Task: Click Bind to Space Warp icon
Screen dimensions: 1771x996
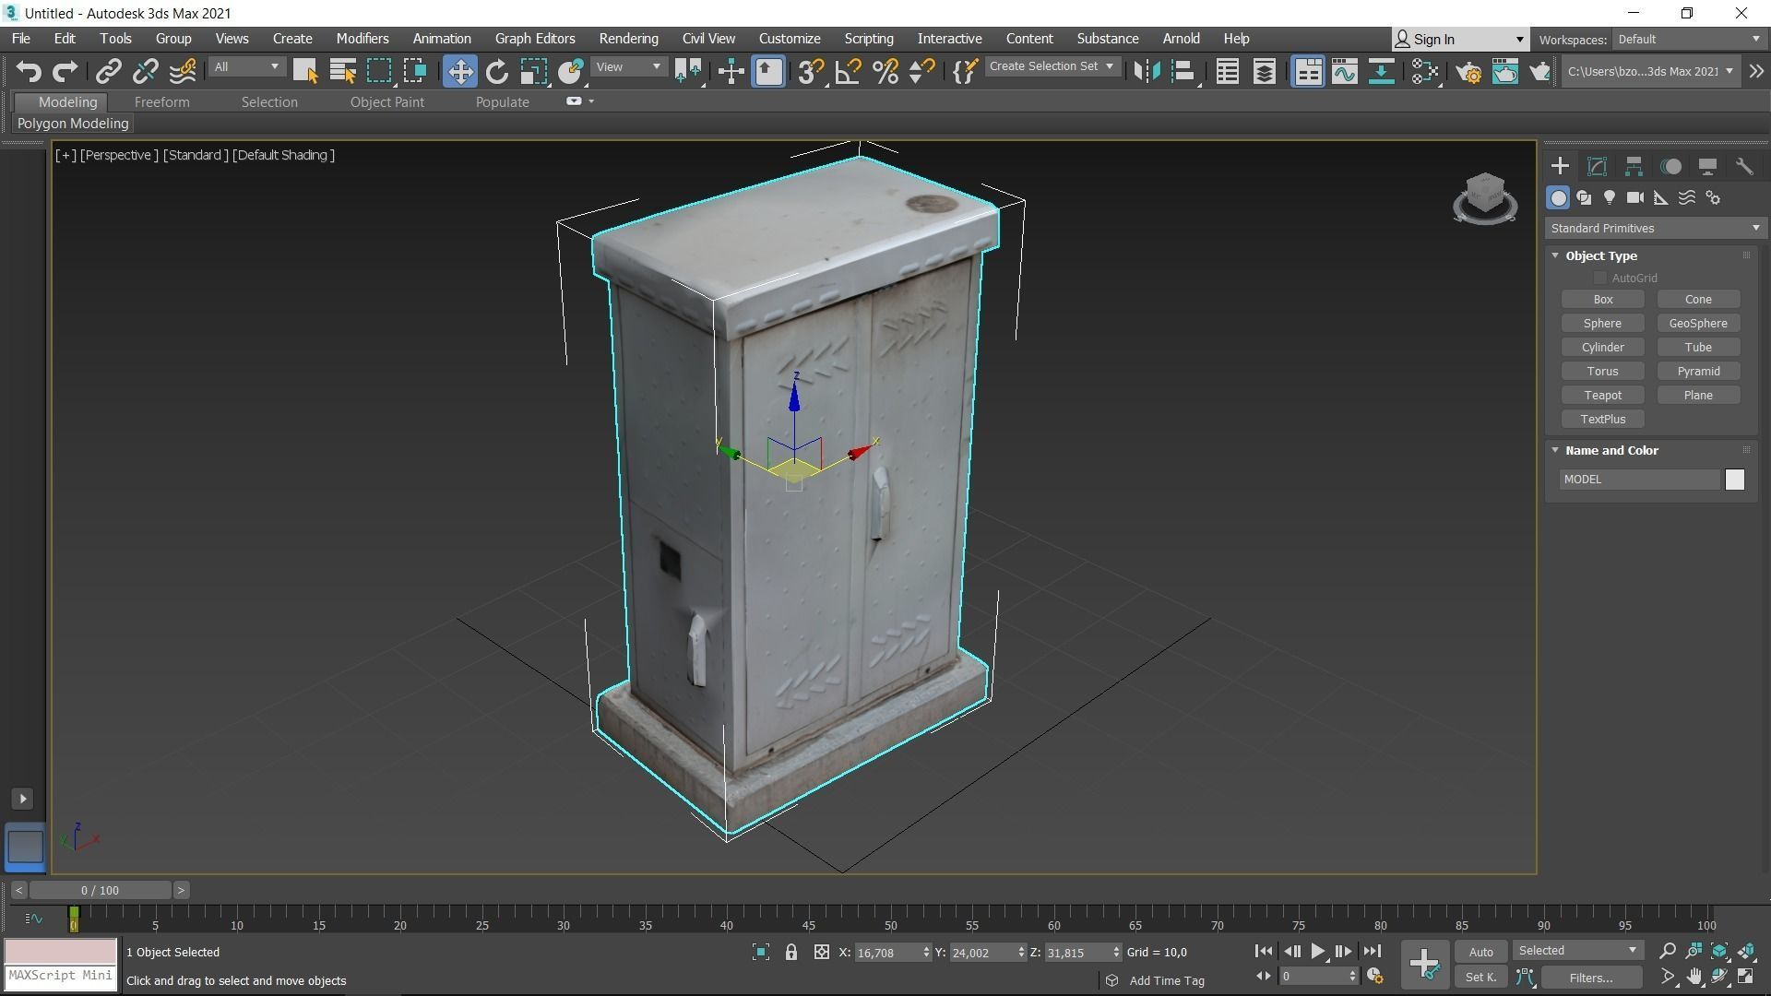Action: coord(183,71)
